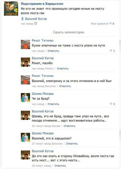Open the Подслушано в Харцызске group title link
121x171 pixels.
pos(42,4)
